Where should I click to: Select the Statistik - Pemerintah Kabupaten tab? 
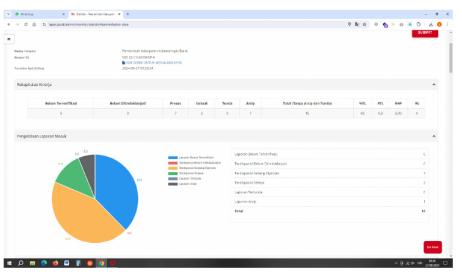click(x=95, y=14)
